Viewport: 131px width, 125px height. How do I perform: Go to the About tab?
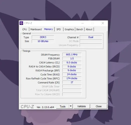coord(89,29)
